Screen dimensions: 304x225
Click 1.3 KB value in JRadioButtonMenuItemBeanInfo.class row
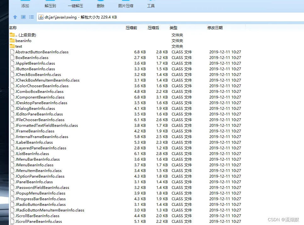pyautogui.click(x=162, y=210)
